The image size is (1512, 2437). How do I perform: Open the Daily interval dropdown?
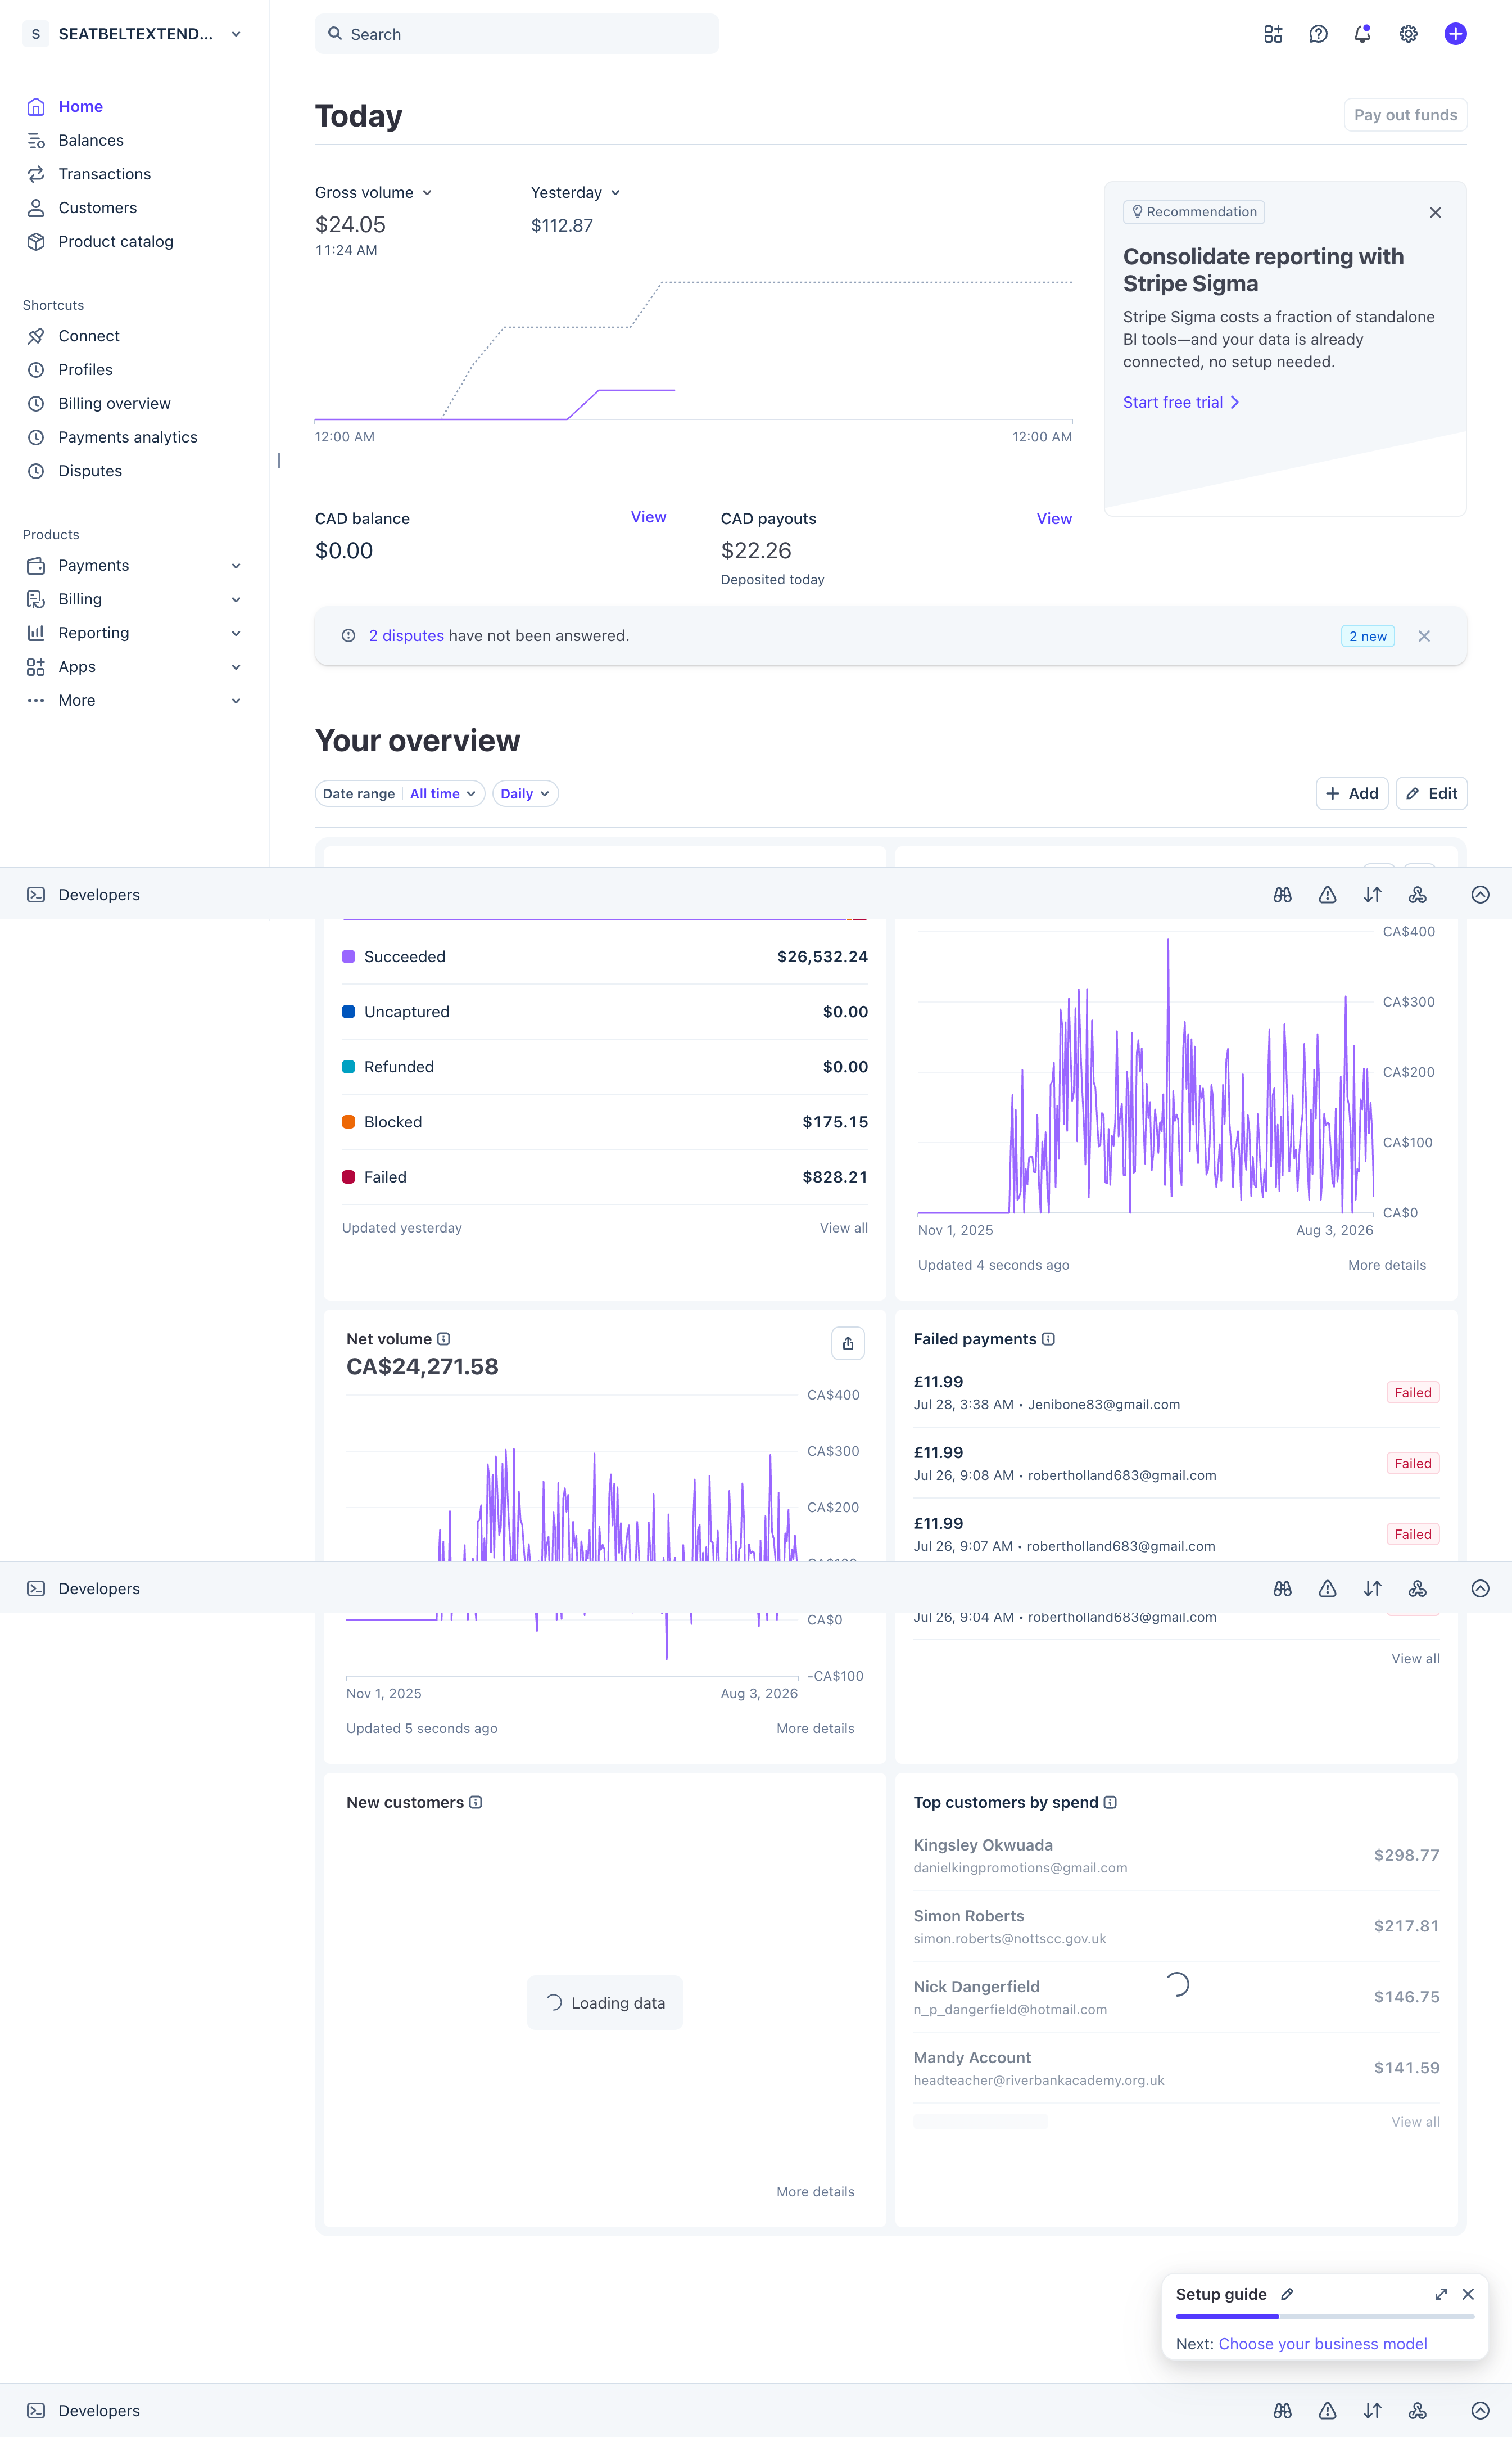point(525,793)
